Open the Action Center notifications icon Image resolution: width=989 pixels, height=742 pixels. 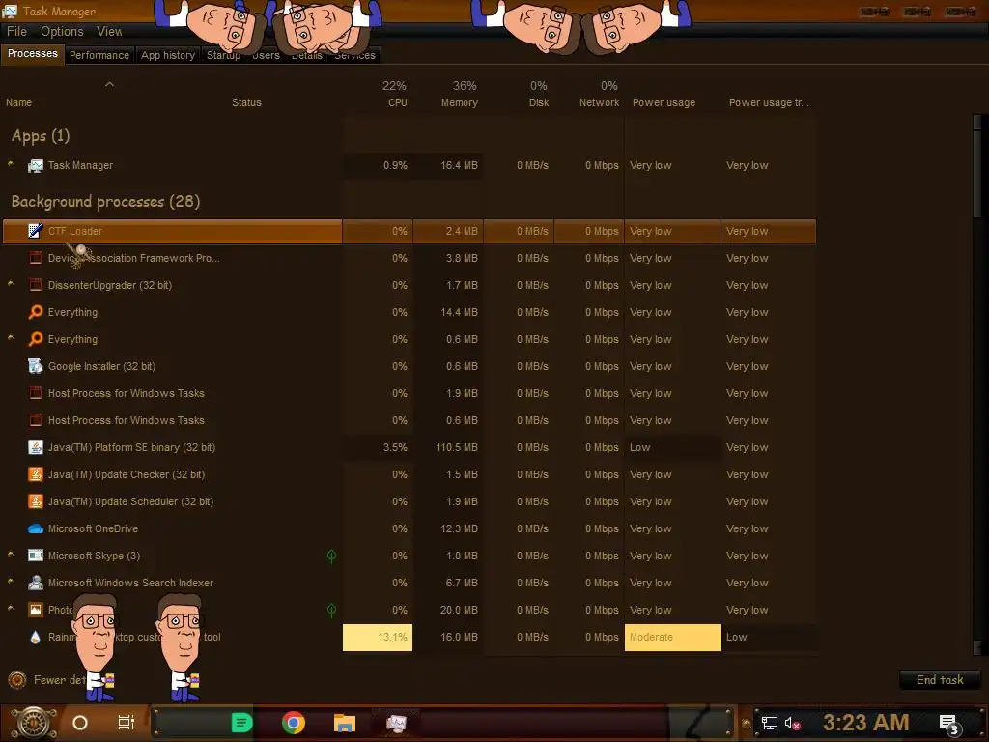[x=950, y=725]
